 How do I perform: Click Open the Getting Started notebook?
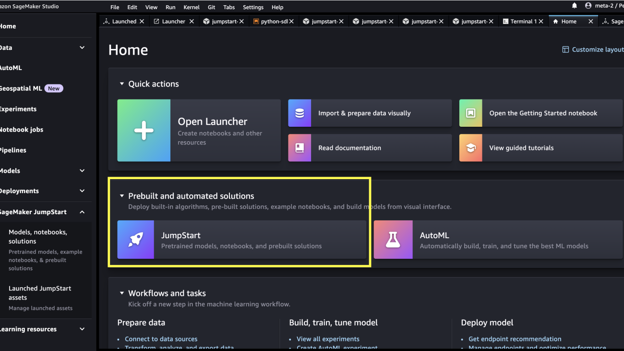point(541,113)
